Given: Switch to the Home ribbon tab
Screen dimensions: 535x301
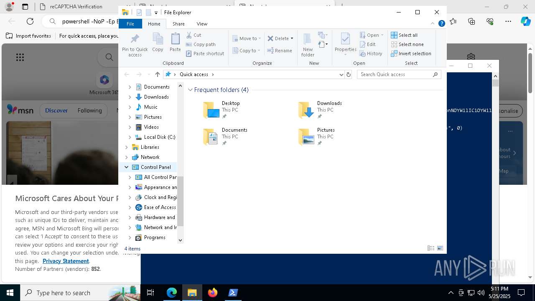Looking at the screenshot, I should click(x=154, y=24).
